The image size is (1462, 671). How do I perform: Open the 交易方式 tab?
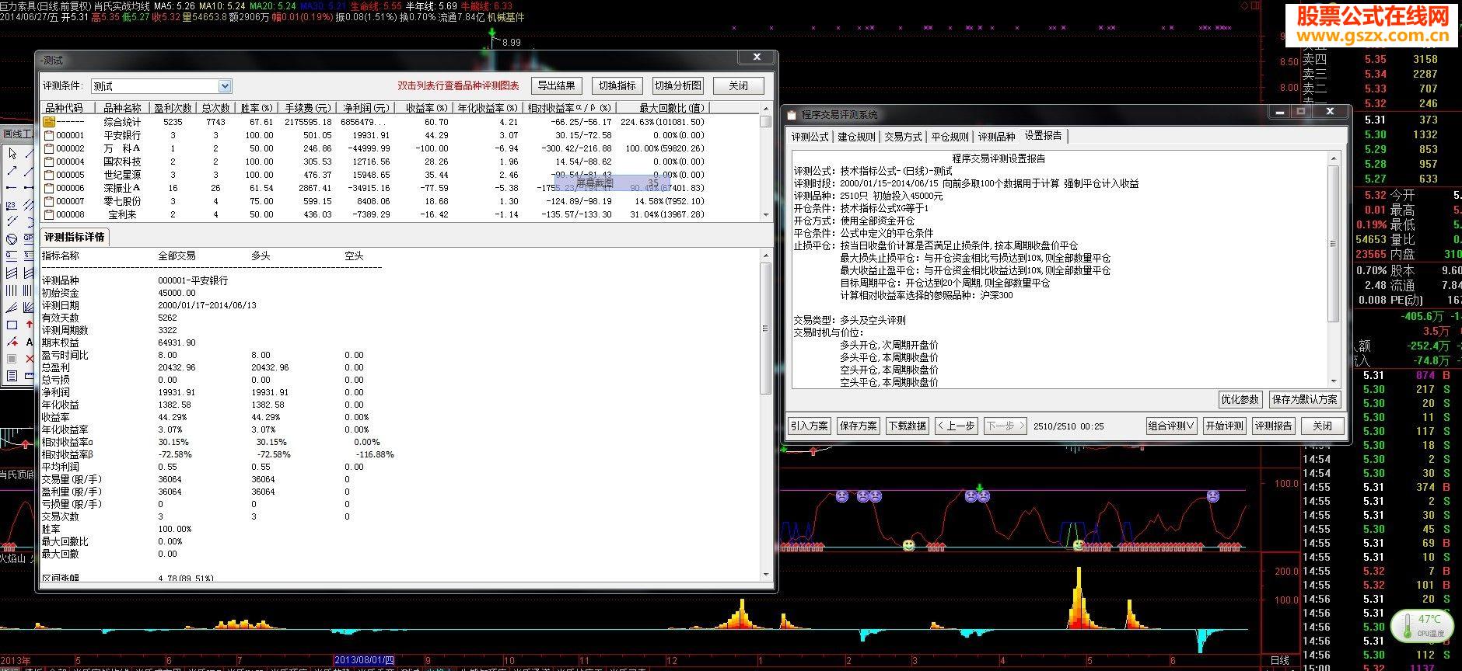click(903, 137)
